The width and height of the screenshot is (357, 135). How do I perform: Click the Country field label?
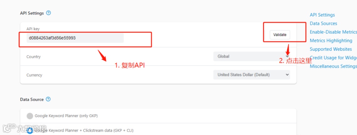pos(34,57)
